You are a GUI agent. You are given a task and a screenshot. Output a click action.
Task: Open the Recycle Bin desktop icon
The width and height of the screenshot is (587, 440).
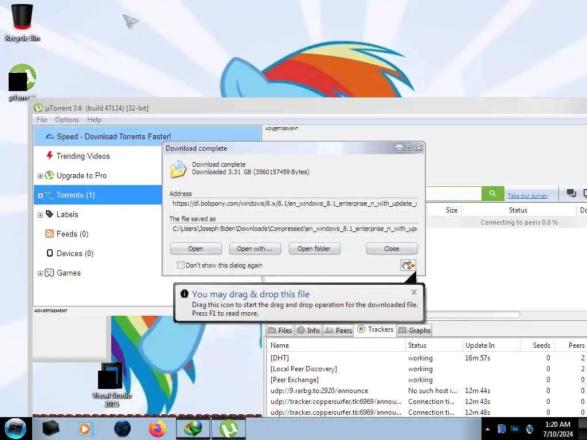click(x=22, y=21)
